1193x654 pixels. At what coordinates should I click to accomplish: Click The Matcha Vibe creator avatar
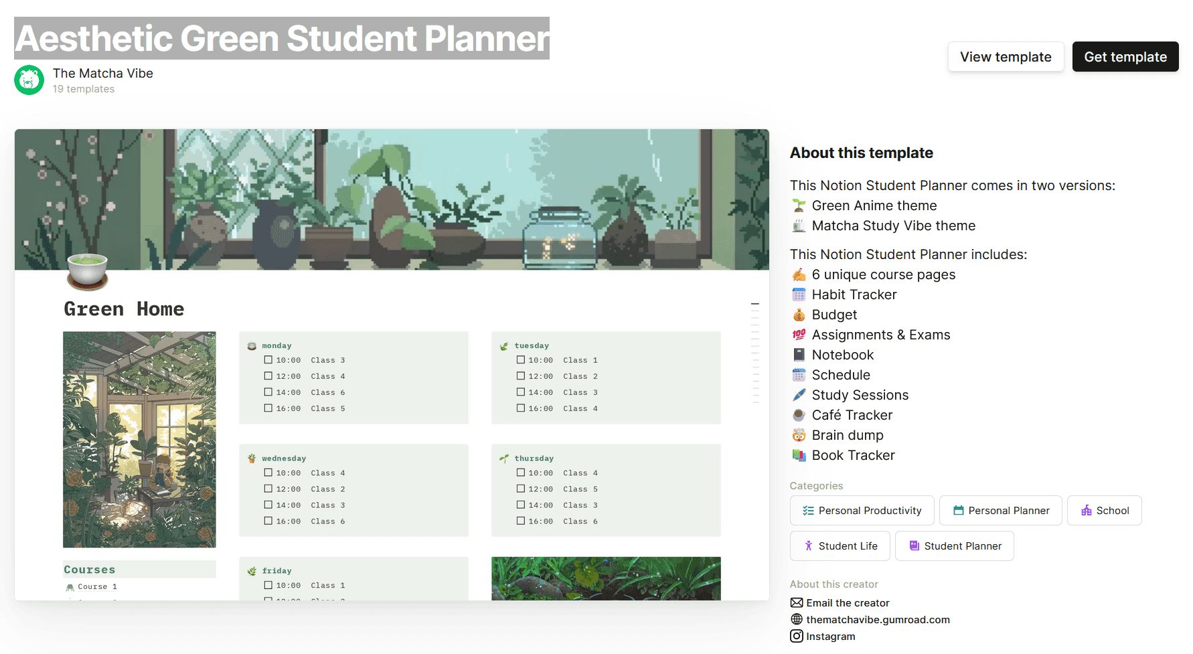coord(29,80)
